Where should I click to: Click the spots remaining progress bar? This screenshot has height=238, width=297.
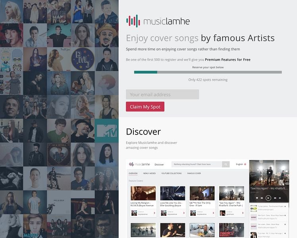(x=208, y=72)
